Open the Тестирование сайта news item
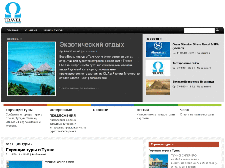The height and width of the screenshot is (168, 225). (x=186, y=63)
